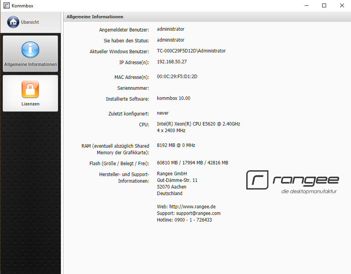
Task: Open the Übersicht text label
Action: click(x=30, y=23)
